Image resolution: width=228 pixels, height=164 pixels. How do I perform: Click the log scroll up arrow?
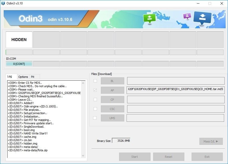(83, 83)
